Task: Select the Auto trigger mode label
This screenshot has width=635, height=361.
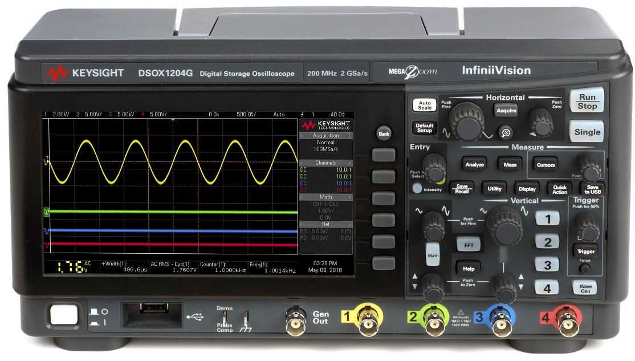Action: [x=279, y=114]
